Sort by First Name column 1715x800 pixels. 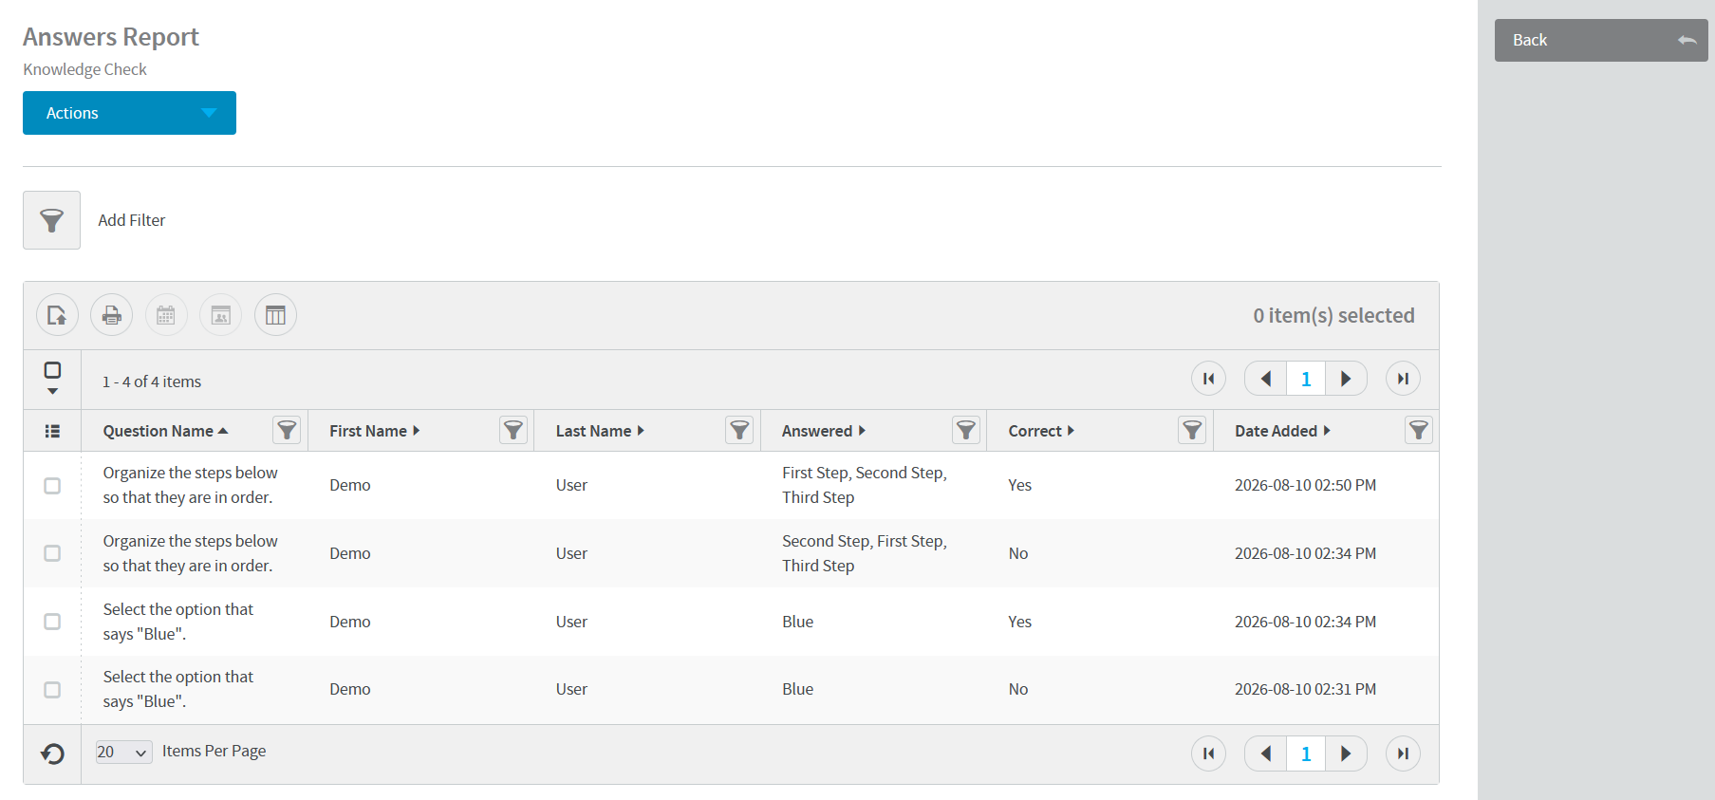[374, 431]
